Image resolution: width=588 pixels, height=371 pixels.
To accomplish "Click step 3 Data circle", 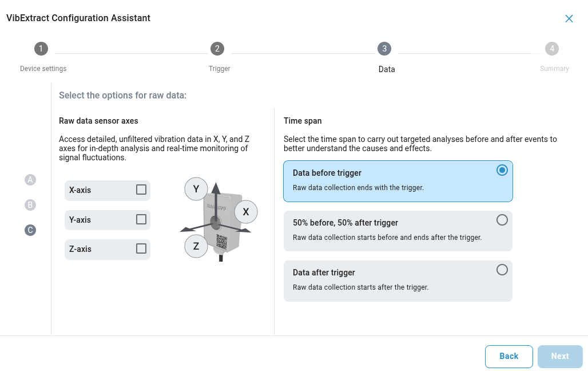I will pyautogui.click(x=384, y=49).
